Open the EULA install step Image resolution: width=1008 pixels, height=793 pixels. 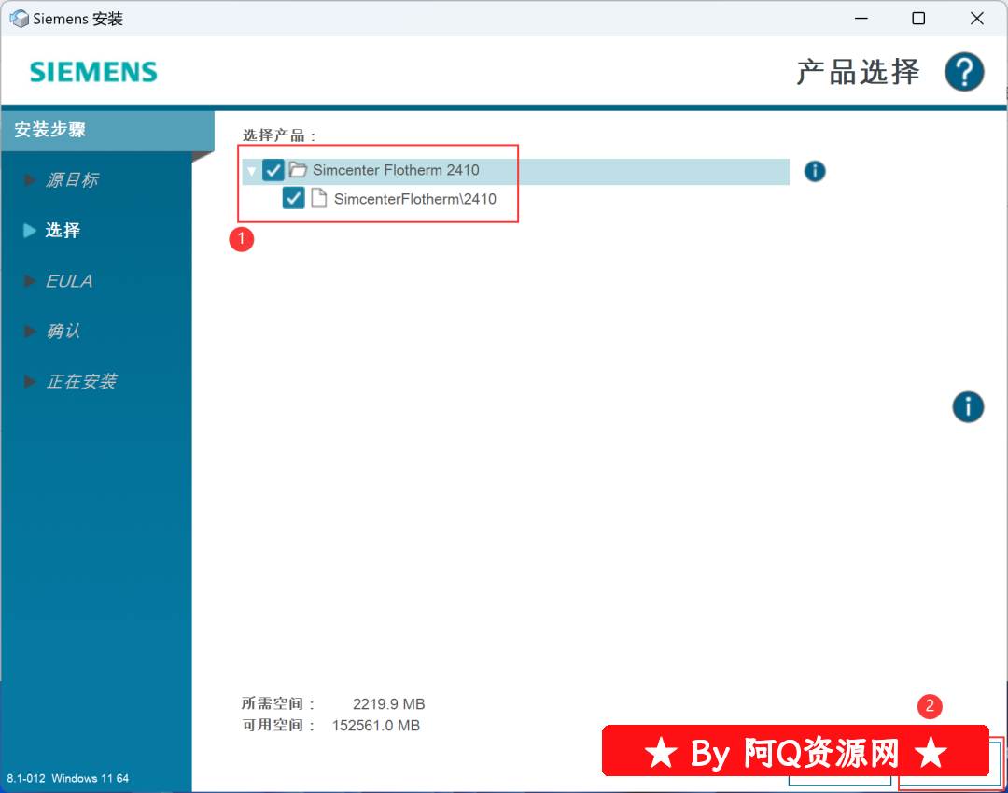69,281
